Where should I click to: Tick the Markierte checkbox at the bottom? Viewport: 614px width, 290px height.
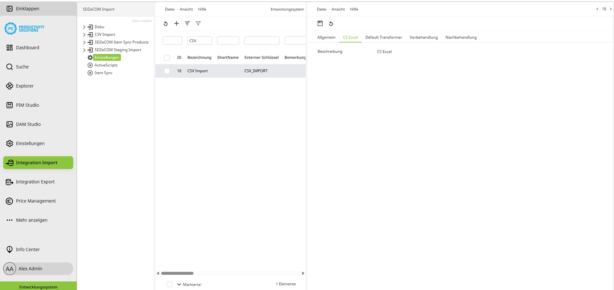[x=169, y=284]
